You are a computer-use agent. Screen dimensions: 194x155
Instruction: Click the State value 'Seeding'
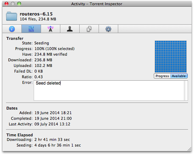click(42, 43)
